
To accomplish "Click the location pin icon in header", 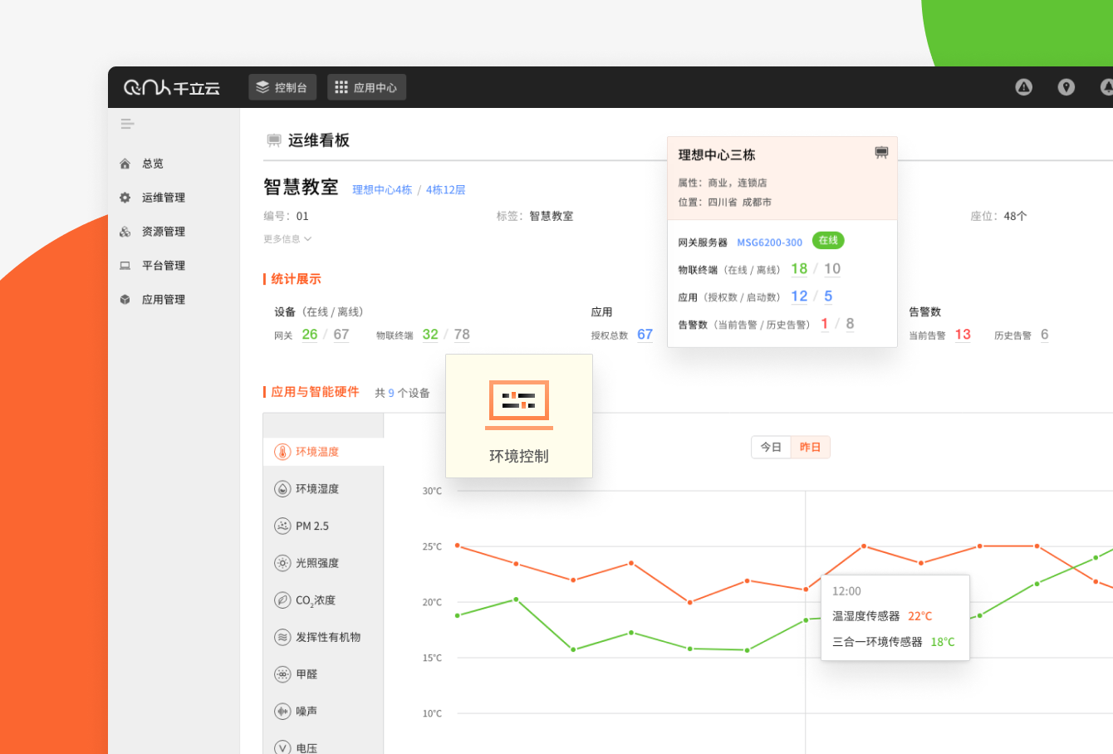I will 1066,87.
